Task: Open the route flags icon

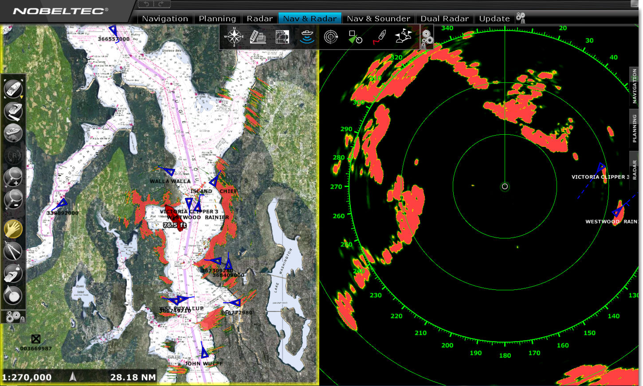Action: point(404,36)
